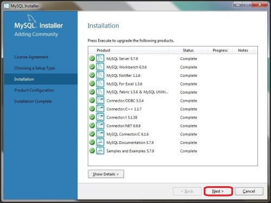Select the MySQL Server 5.7.9 row name

point(122,58)
